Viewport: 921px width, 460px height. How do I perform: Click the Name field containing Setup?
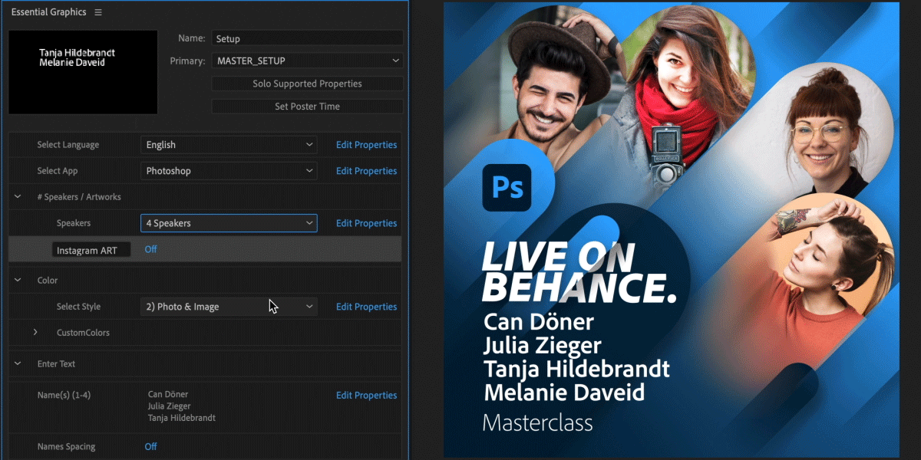(x=307, y=38)
